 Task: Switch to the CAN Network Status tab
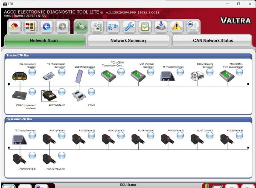(212, 40)
